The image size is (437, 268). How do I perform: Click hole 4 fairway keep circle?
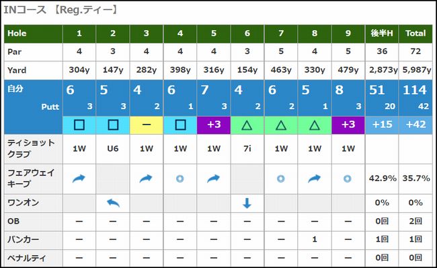(180, 178)
